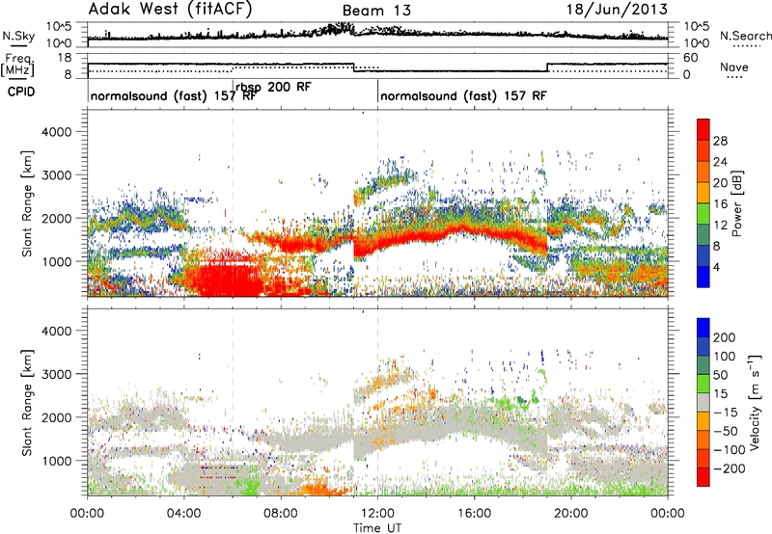
Task: Pick the bright red top segment of Power colorbar
Action: 703,129
